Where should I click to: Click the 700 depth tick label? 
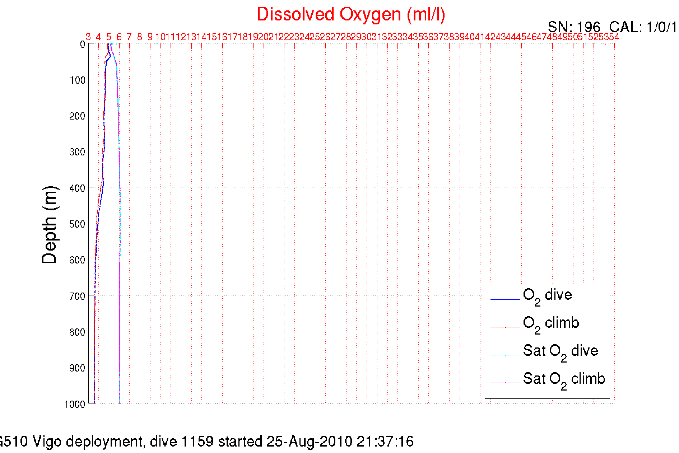(78, 296)
